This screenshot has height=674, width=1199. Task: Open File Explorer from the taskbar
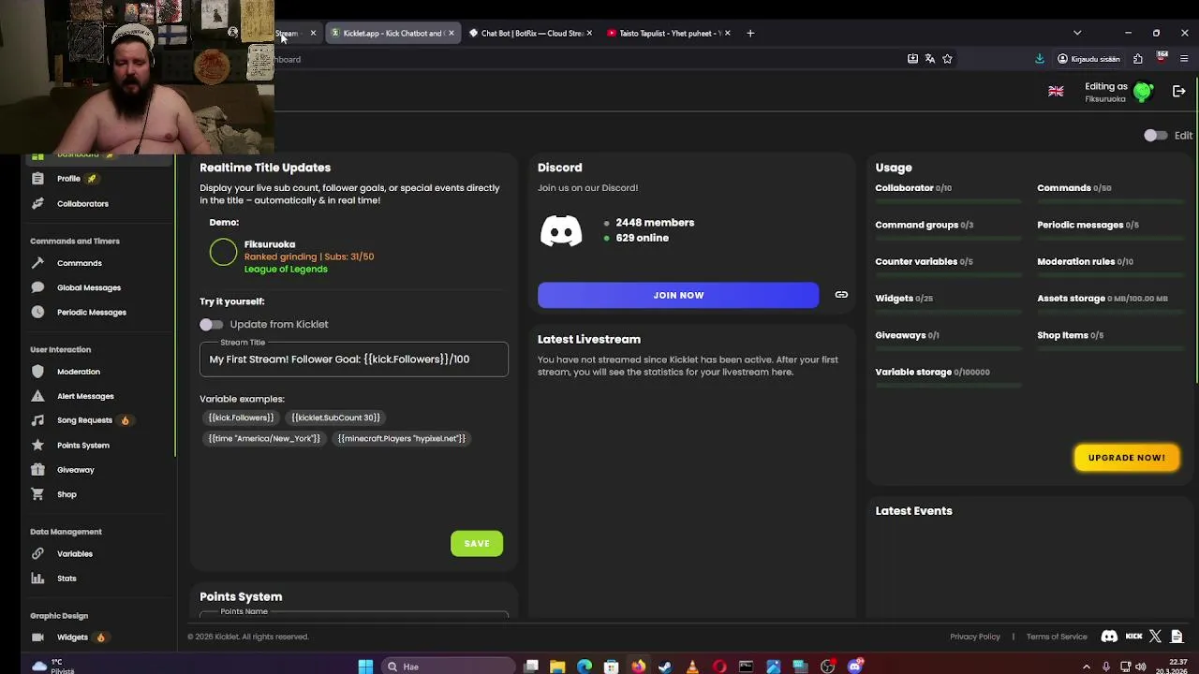click(557, 667)
